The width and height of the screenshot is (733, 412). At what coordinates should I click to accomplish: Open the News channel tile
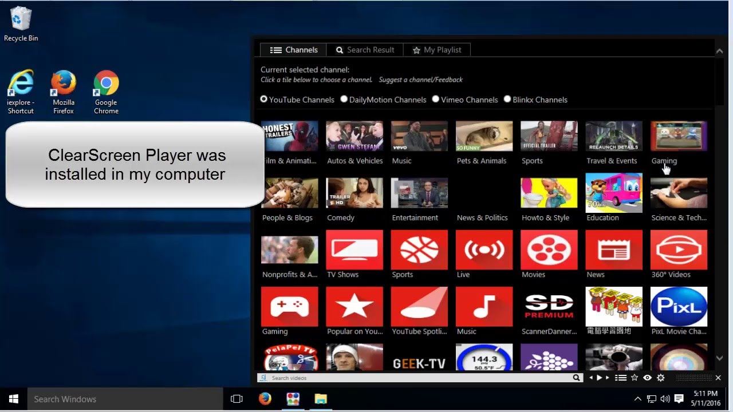coord(614,249)
